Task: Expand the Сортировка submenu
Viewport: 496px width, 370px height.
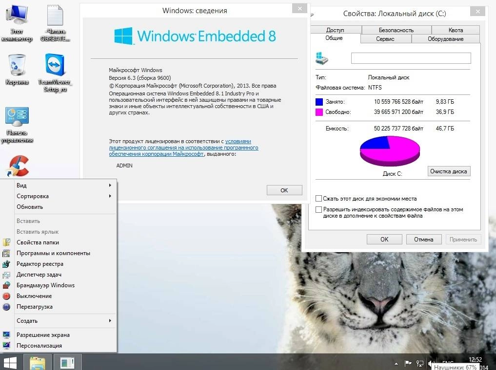Action: point(65,196)
